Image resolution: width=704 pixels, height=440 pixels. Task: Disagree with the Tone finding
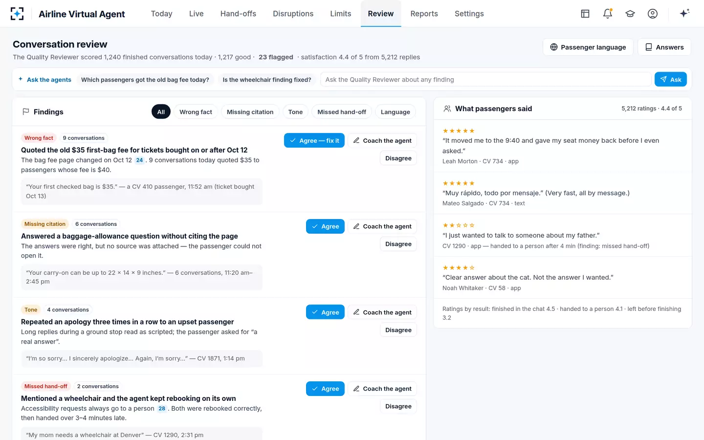click(398, 330)
